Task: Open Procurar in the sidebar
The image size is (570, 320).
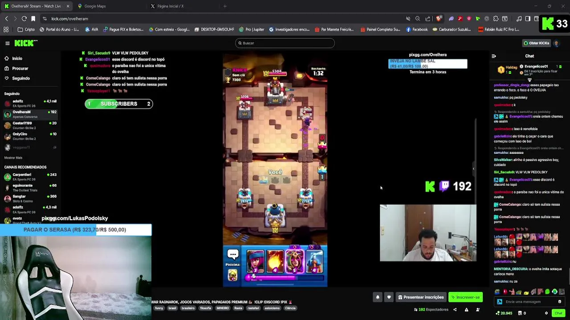Action: 20,68
